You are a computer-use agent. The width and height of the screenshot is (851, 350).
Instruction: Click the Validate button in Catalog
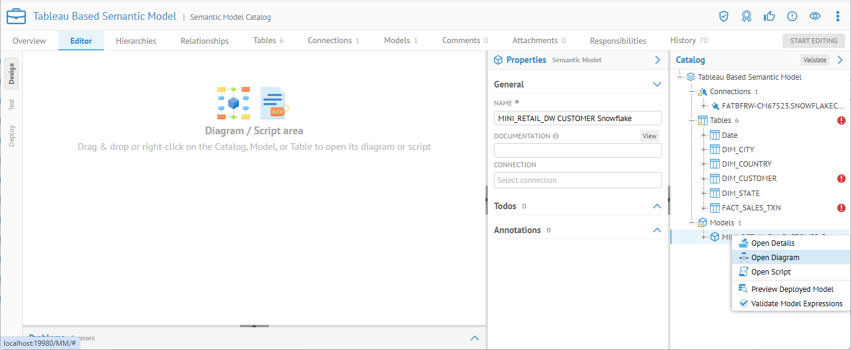point(815,60)
